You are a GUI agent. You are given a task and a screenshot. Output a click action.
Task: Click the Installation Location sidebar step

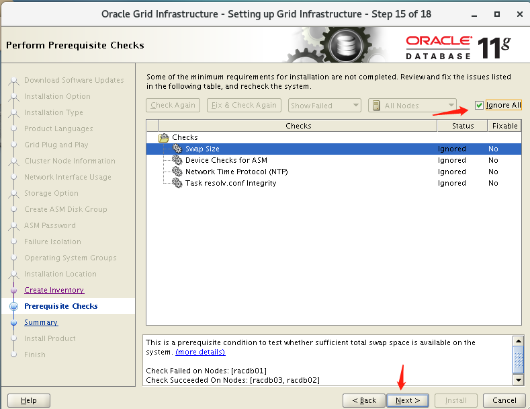pyautogui.click(x=60, y=274)
